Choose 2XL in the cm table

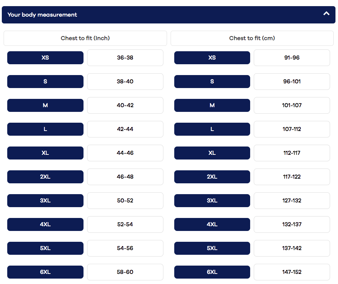tap(212, 177)
